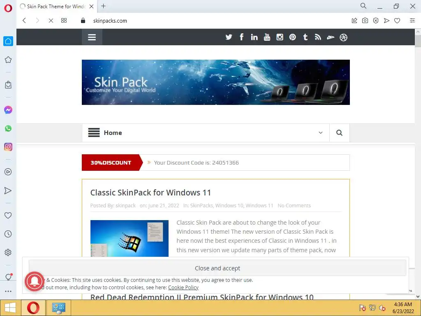Open Player icon in sidebar

[8, 172]
